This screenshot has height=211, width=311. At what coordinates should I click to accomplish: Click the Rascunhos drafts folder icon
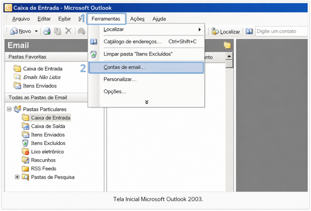[x=25, y=160]
